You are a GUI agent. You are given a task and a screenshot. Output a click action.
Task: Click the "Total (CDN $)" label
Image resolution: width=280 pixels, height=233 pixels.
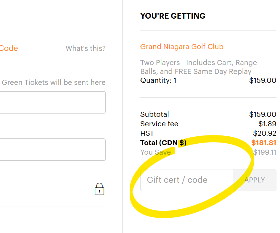tap(163, 143)
